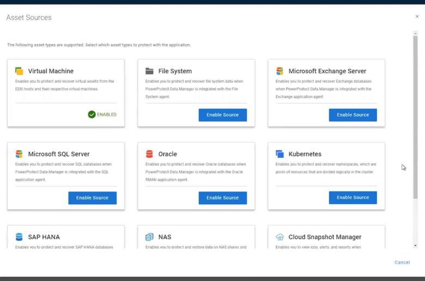Click the Exchange databases description text
The height and width of the screenshot is (281, 425).
point(323,89)
